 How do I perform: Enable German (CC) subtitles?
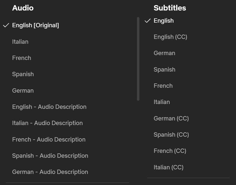[x=171, y=118]
